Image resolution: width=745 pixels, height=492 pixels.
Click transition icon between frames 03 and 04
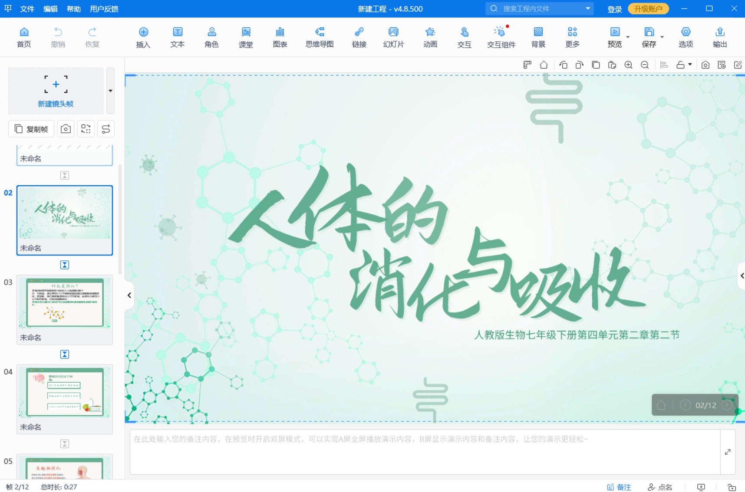65,354
